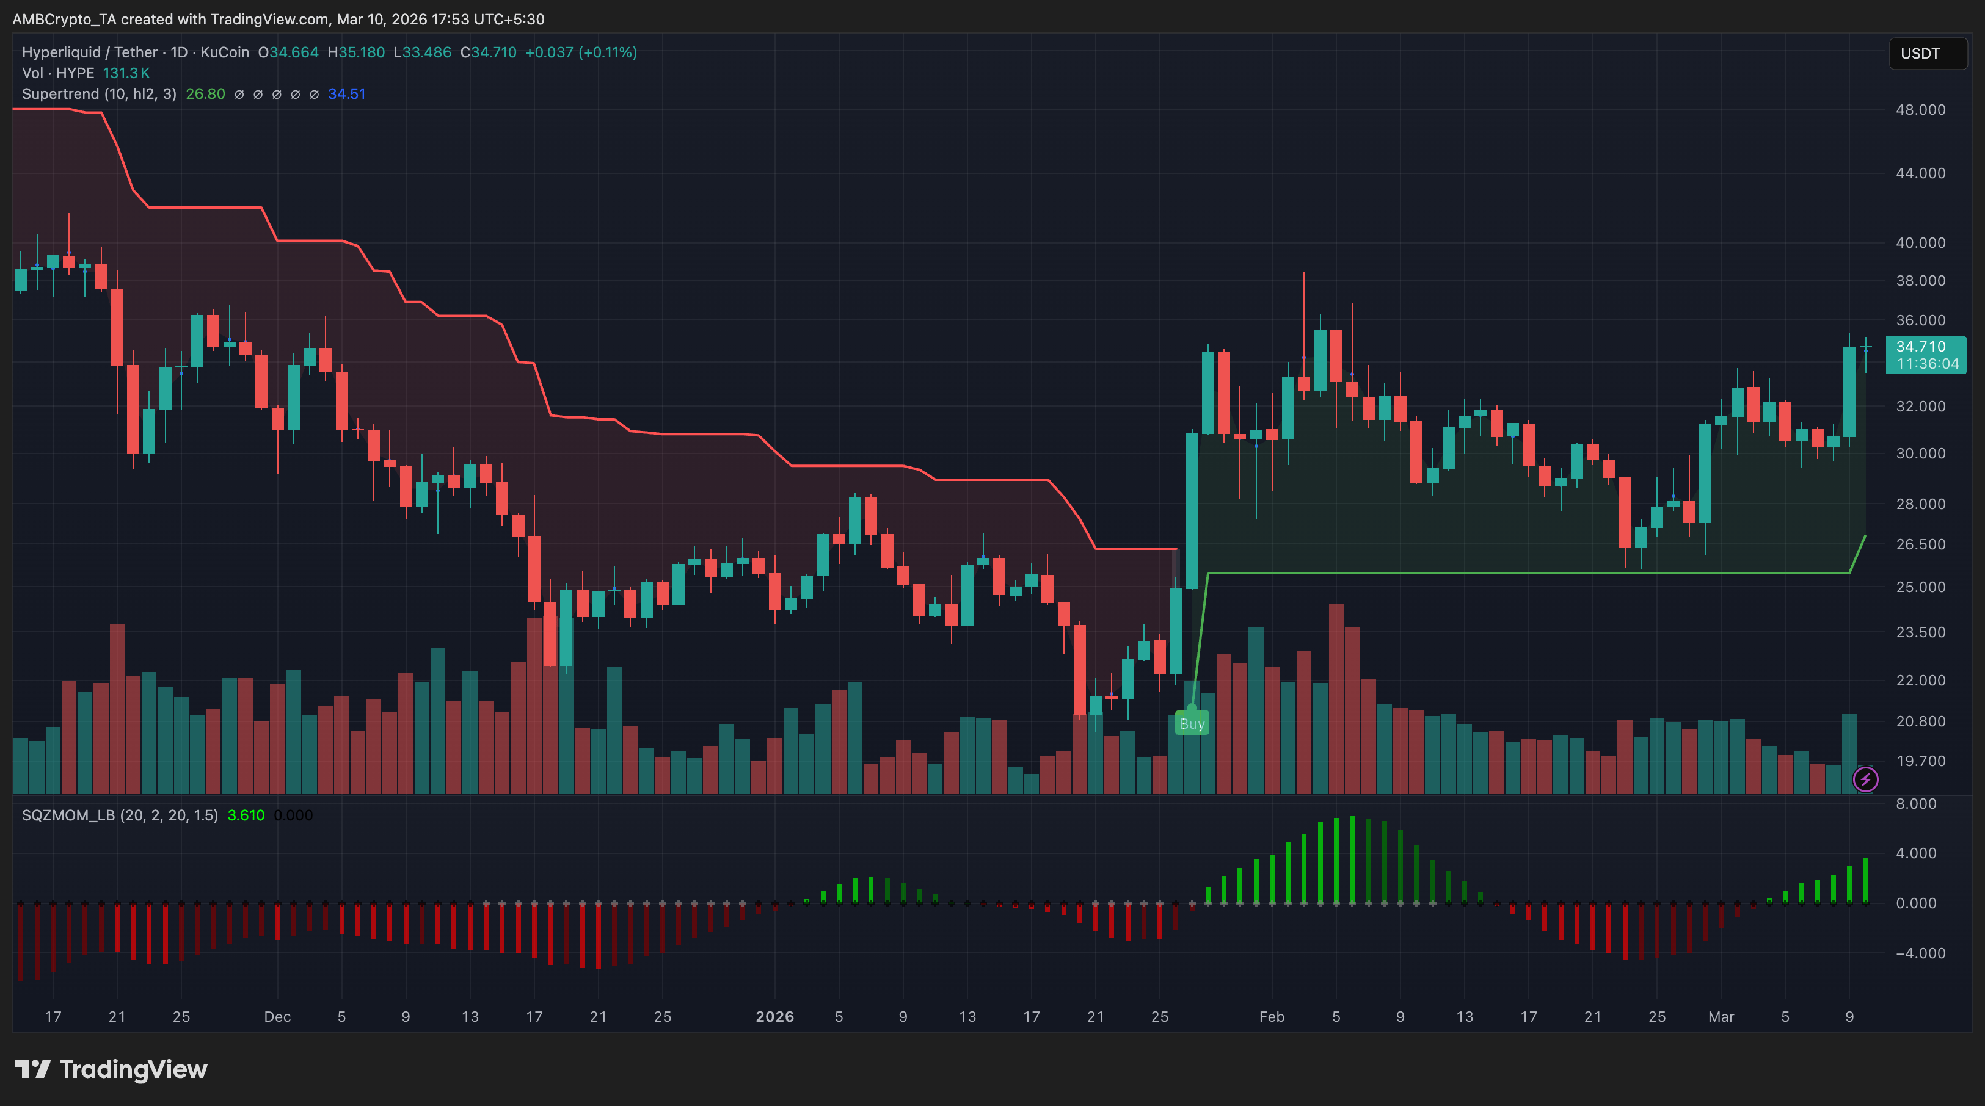This screenshot has height=1106, width=1985.
Task: Click the blue 34.51 Supertrend value
Action: pos(346,94)
